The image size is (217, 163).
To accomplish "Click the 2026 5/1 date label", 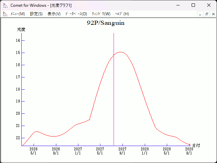I will click(34, 151).
